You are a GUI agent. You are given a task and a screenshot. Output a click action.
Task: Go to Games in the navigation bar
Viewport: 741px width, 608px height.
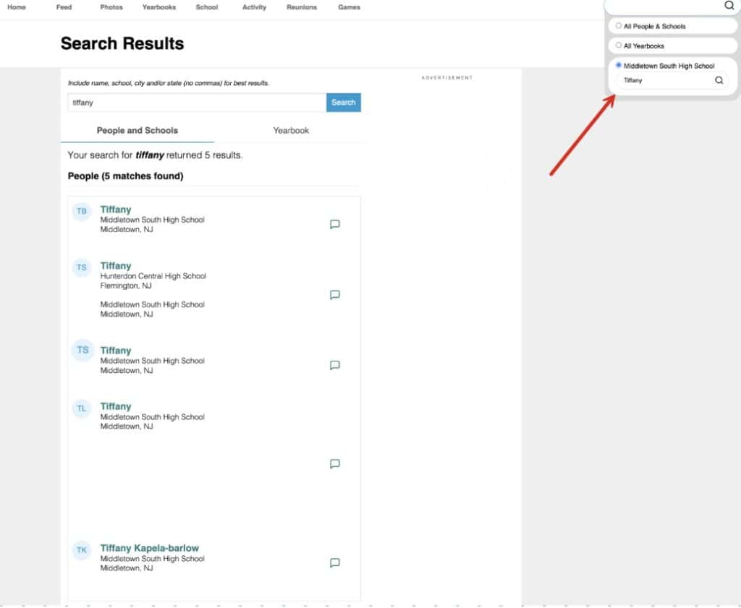point(349,7)
